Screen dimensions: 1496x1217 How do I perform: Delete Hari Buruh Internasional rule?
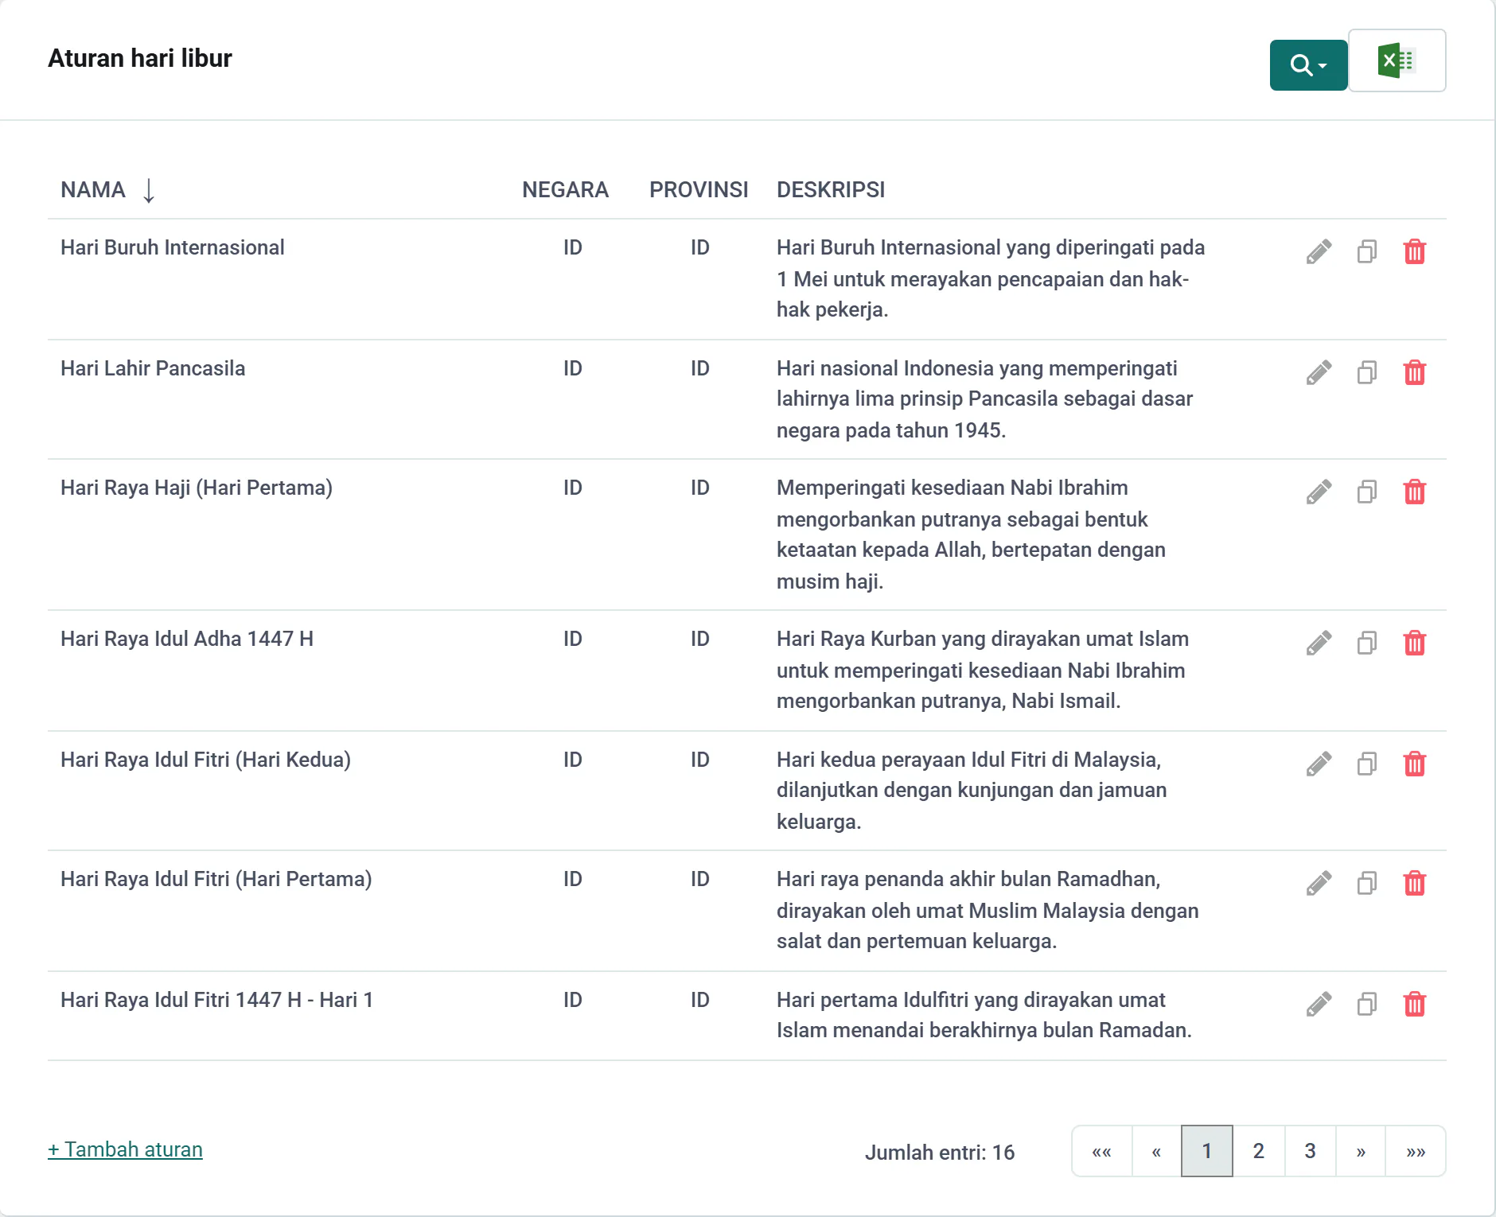click(x=1414, y=251)
